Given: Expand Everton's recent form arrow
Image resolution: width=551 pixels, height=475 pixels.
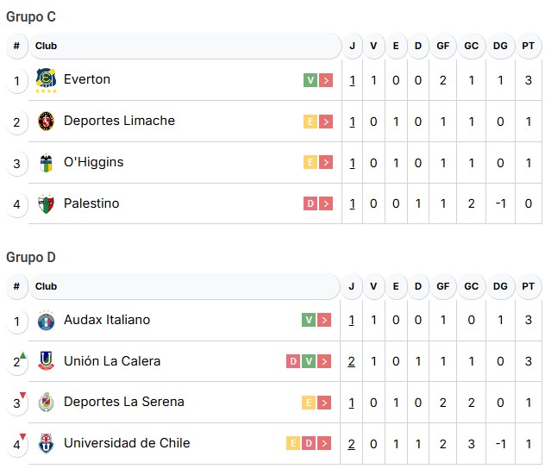Looking at the screenshot, I should pyautogui.click(x=326, y=80).
